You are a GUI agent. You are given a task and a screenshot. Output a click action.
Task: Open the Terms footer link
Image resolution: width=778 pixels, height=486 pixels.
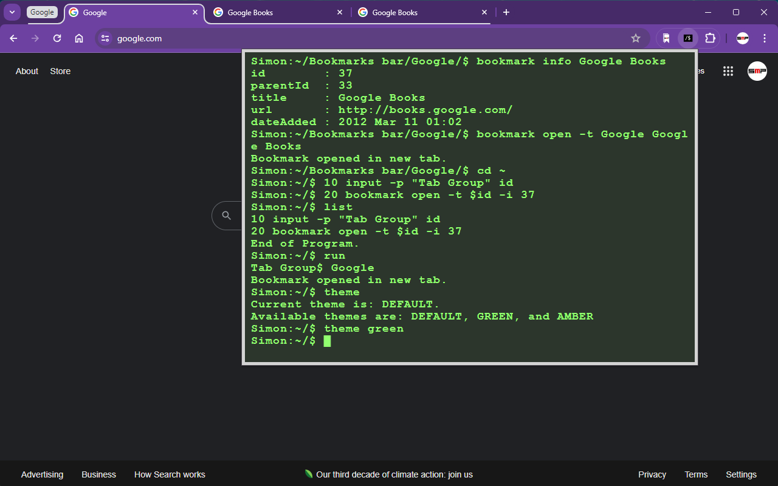[696, 474]
